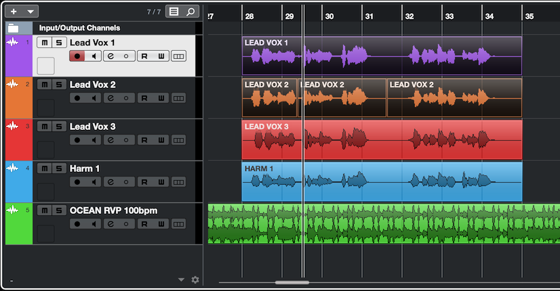Click the orange color strip of Lead Vox 2

(12, 98)
